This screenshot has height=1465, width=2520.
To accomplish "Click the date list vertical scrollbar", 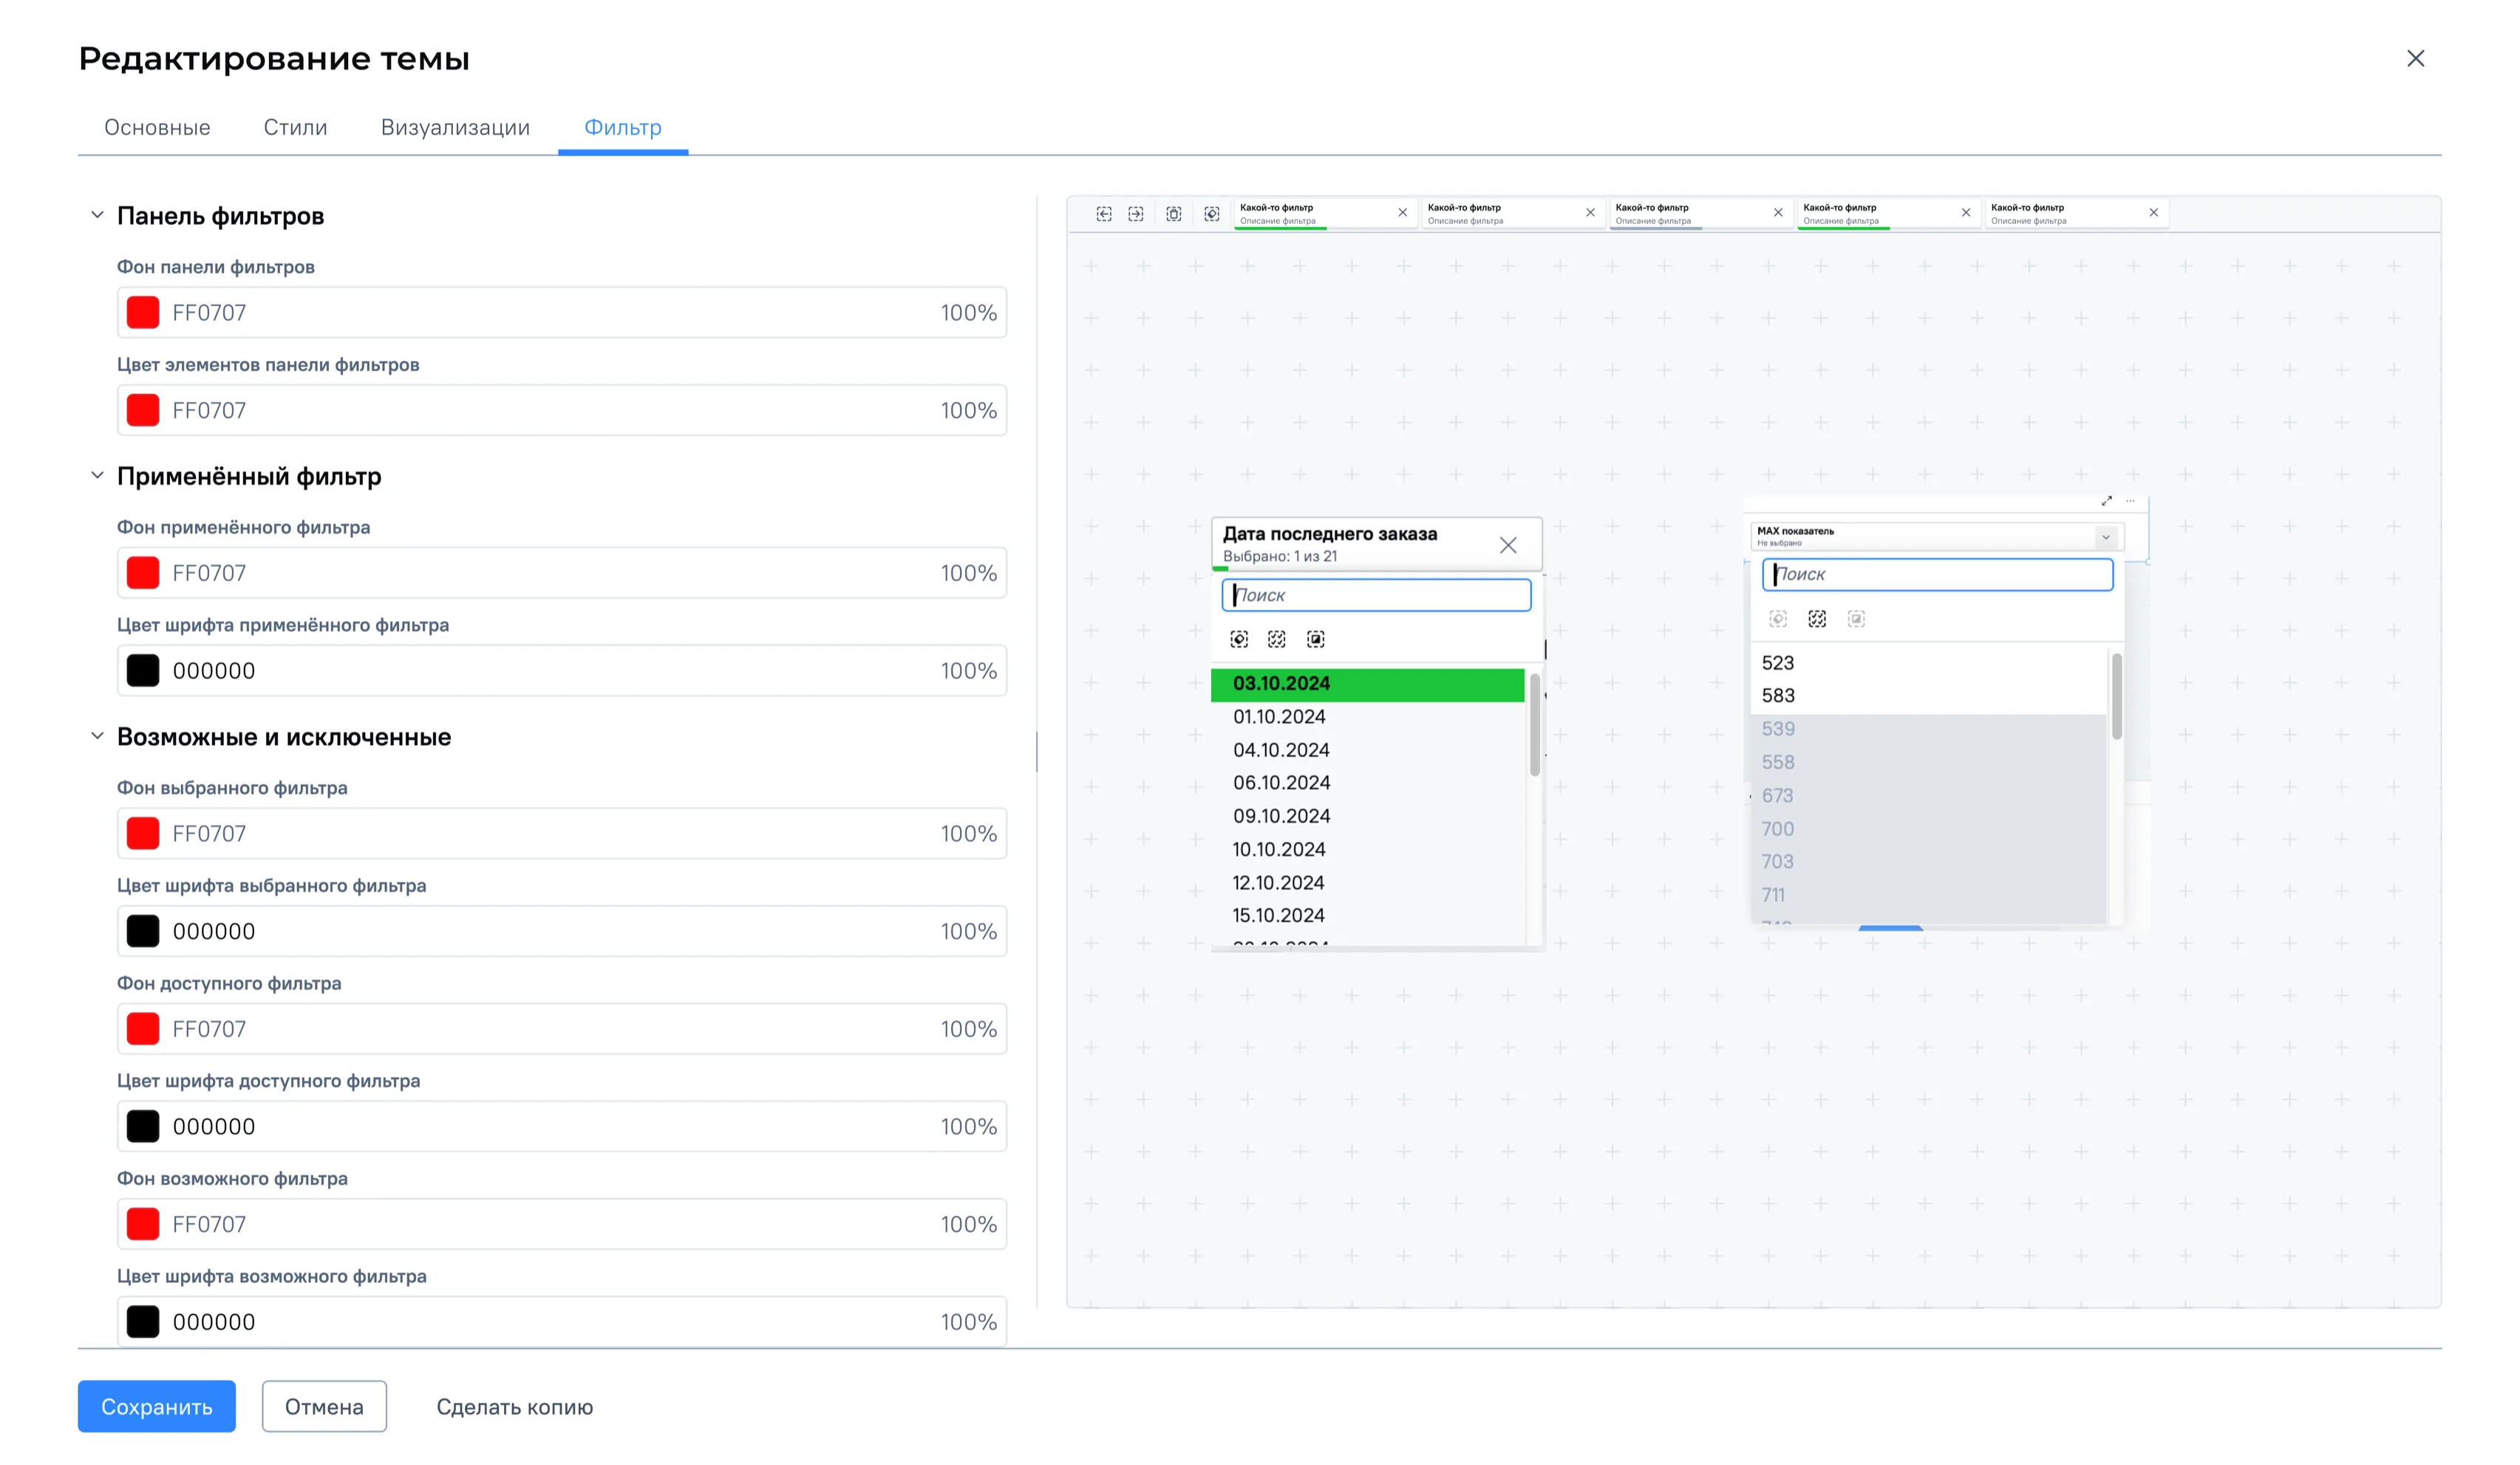I will coord(1534,725).
